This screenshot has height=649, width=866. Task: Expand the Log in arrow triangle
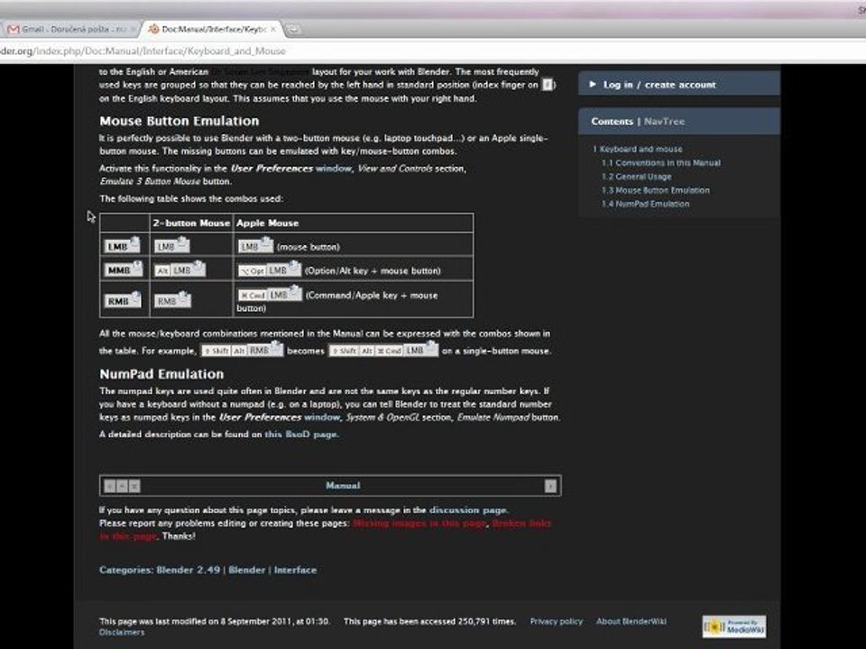click(593, 85)
